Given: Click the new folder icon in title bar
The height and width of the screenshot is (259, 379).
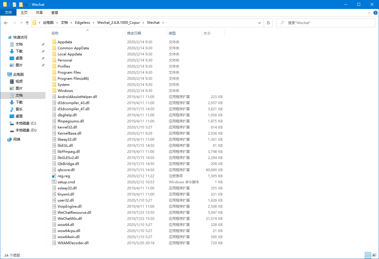Looking at the screenshot, I should click(x=21, y=5).
